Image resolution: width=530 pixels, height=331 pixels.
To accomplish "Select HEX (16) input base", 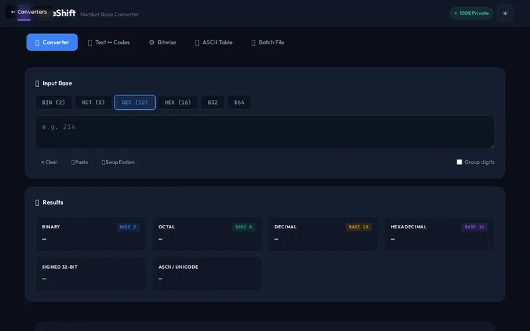I will [178, 103].
